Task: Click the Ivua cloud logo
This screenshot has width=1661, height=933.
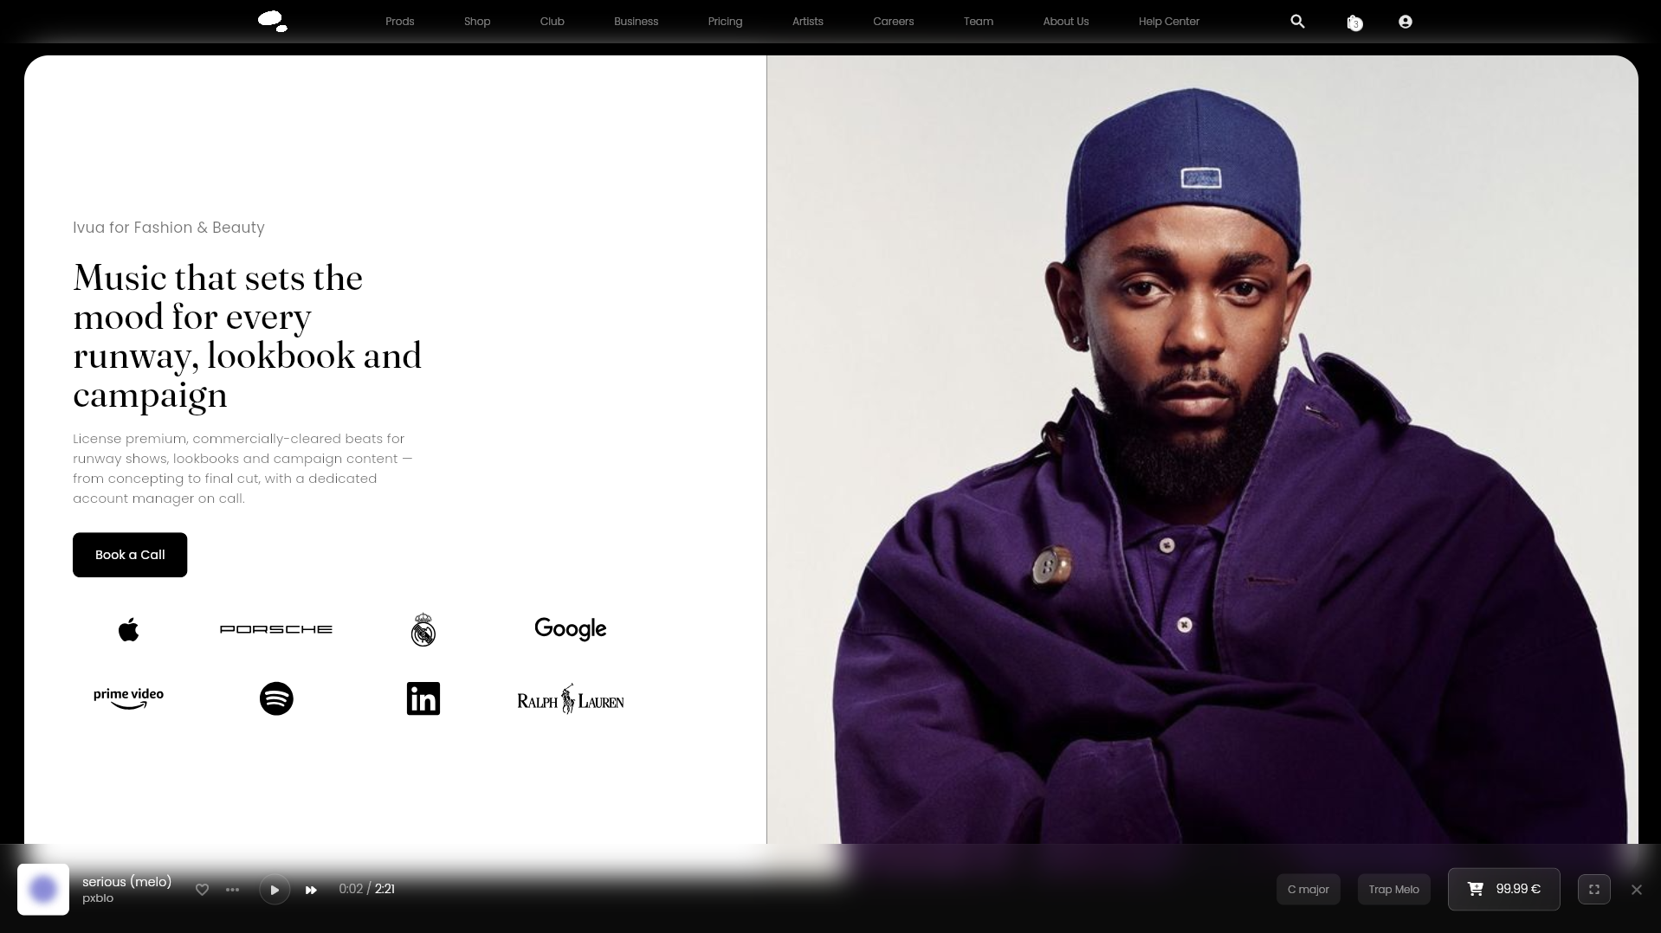Action: point(273,22)
